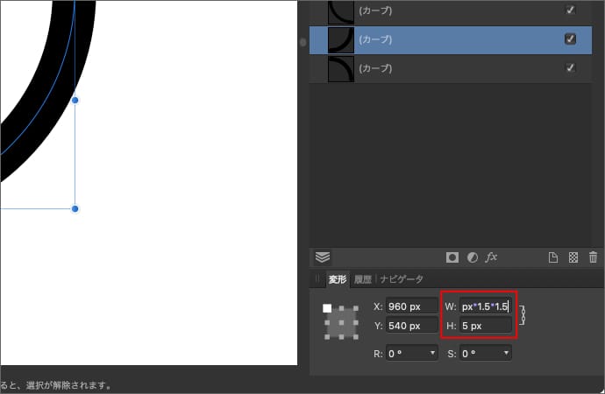This screenshot has height=394, width=605.
Task: Select the top-left anchor point in selector
Action: [x=327, y=308]
